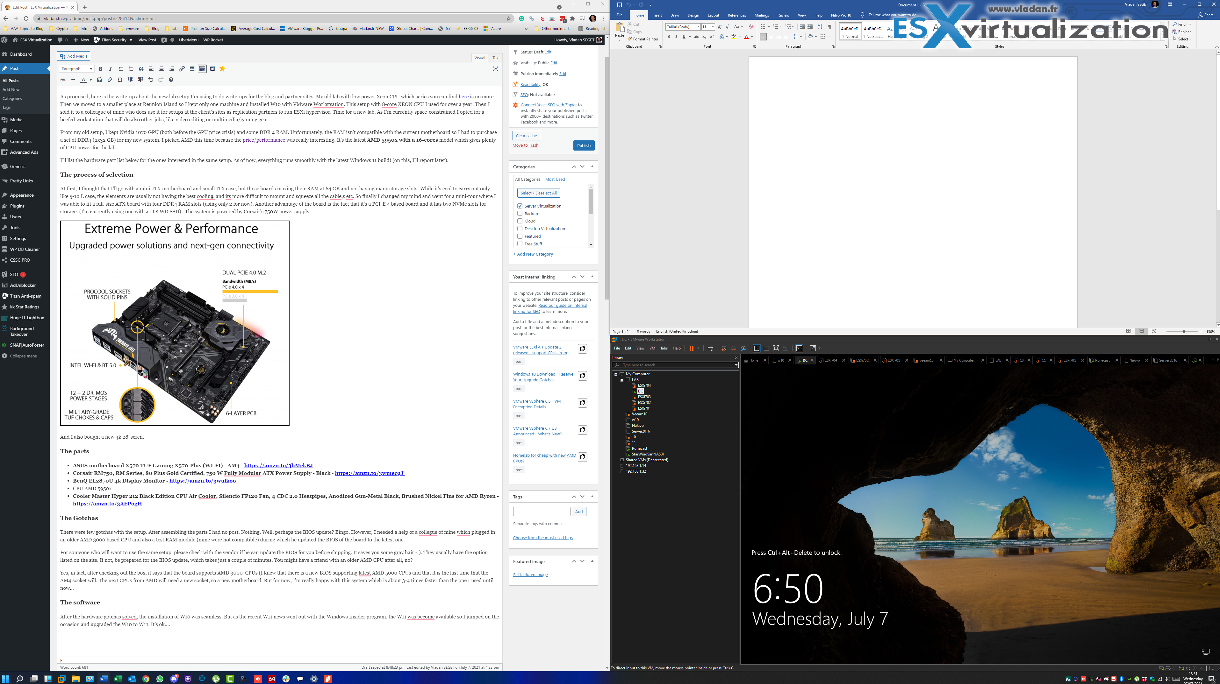Suspend the VM with the VMware pause icon
The image size is (1220, 684).
click(x=691, y=349)
